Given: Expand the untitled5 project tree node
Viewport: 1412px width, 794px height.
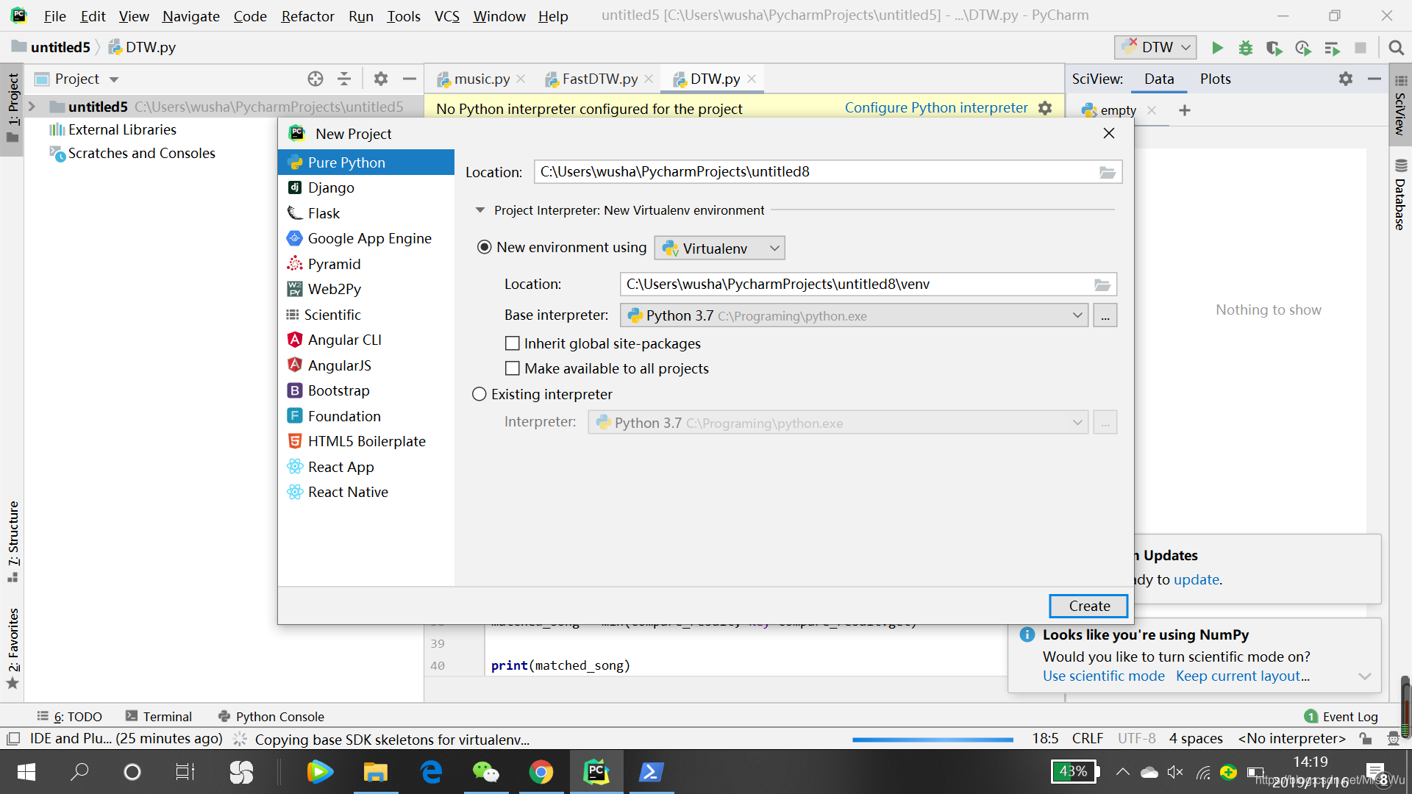Looking at the screenshot, I should tap(32, 107).
